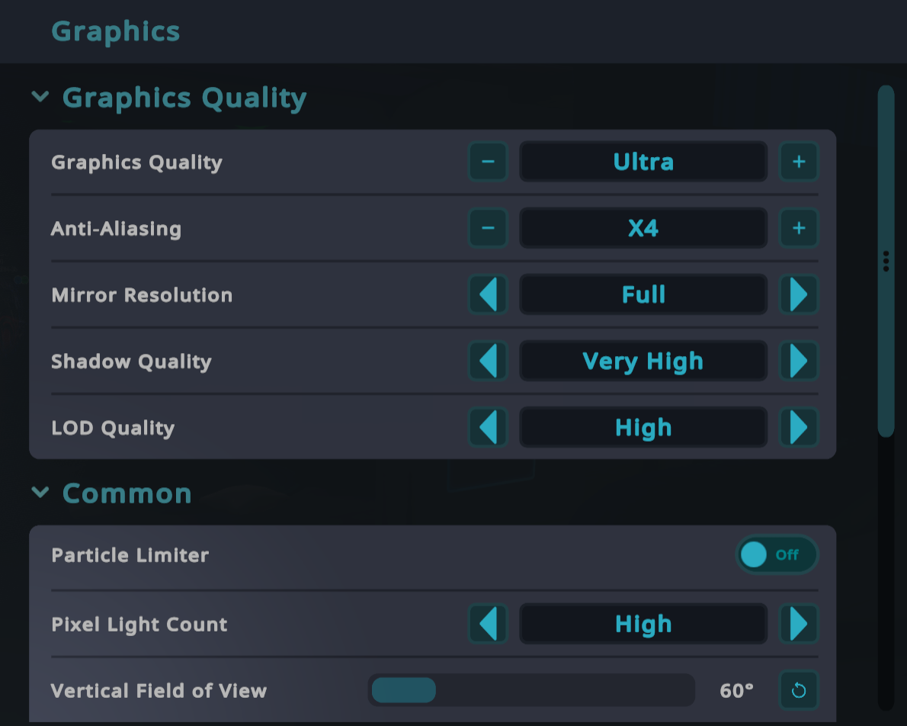Reset Vertical Field of View with reset icon
Screen dimensions: 907x726
799,690
